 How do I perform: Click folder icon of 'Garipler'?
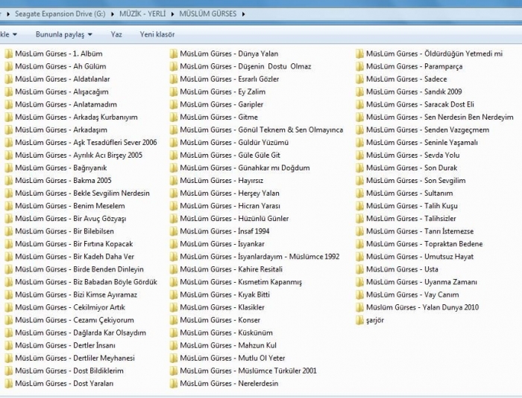click(x=174, y=105)
